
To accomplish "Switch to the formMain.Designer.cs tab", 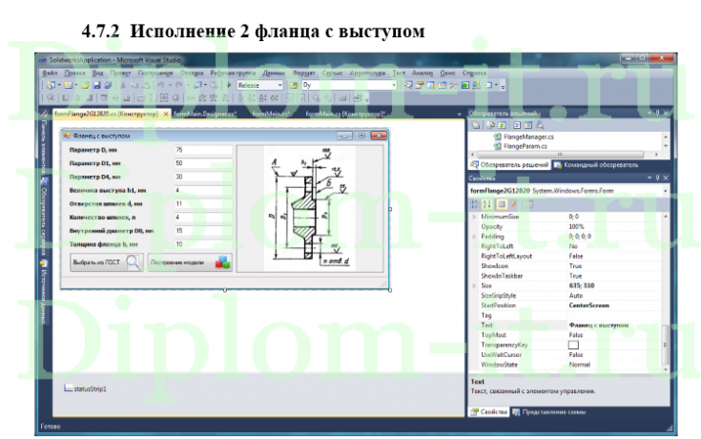I will tap(205, 115).
